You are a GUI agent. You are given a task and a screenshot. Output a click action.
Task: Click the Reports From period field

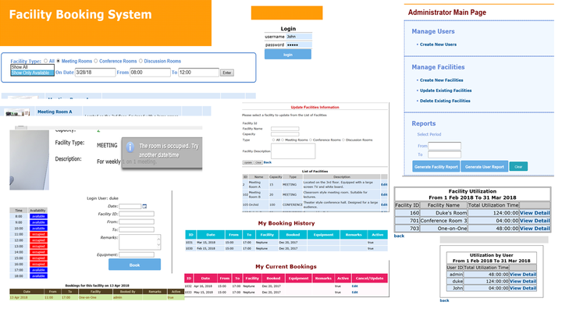(x=444, y=146)
